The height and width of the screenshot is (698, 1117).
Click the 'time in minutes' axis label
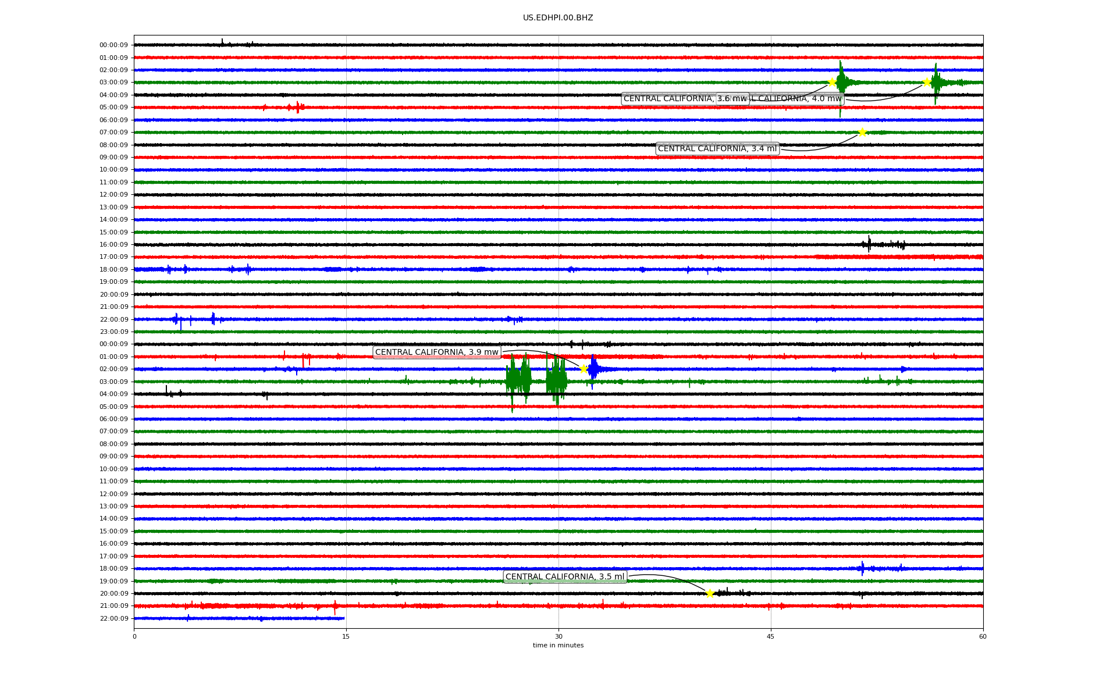click(558, 646)
